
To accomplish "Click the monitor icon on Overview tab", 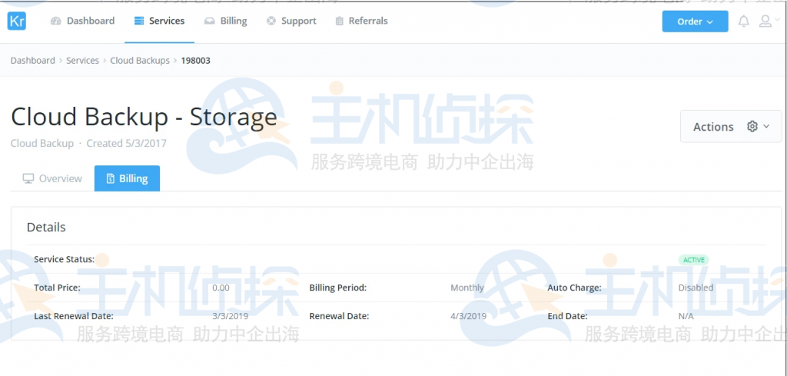I will coord(28,179).
